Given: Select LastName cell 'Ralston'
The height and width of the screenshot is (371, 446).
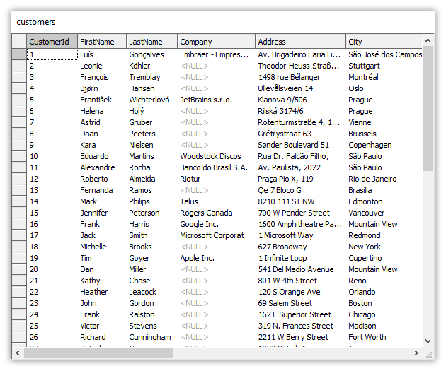Looking at the screenshot, I should 152,314.
